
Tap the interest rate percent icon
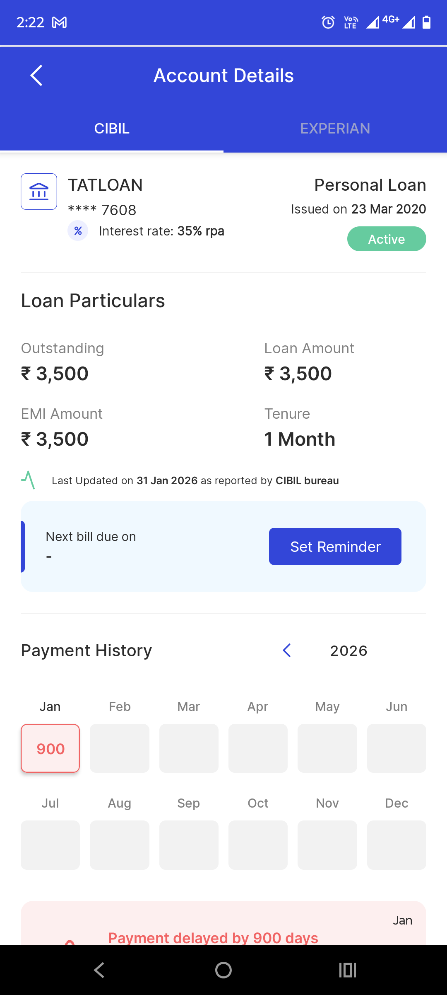pyautogui.click(x=78, y=231)
